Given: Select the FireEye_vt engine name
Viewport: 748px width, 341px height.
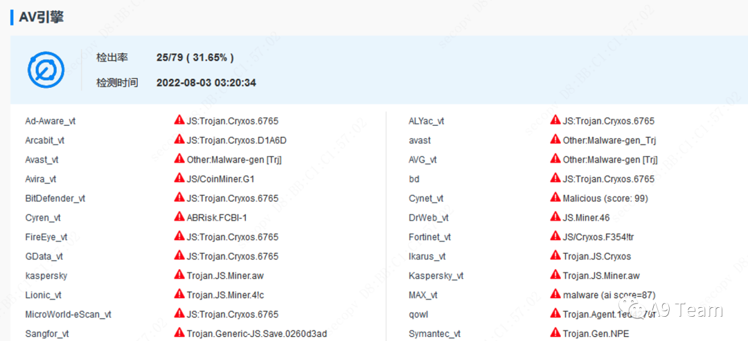Looking at the screenshot, I should click(46, 237).
